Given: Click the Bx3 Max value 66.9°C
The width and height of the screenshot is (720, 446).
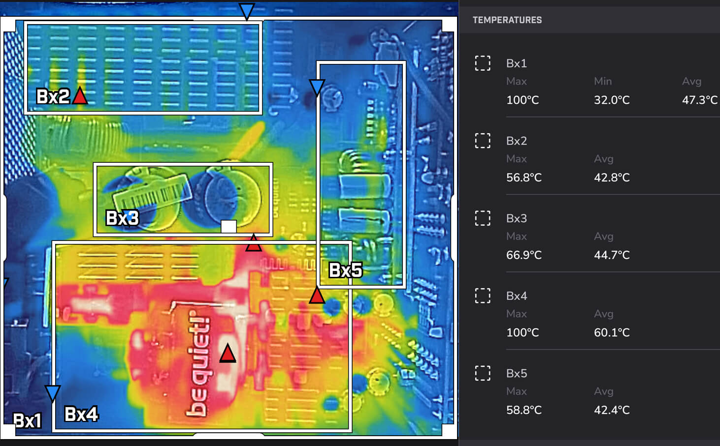Looking at the screenshot, I should click(524, 255).
